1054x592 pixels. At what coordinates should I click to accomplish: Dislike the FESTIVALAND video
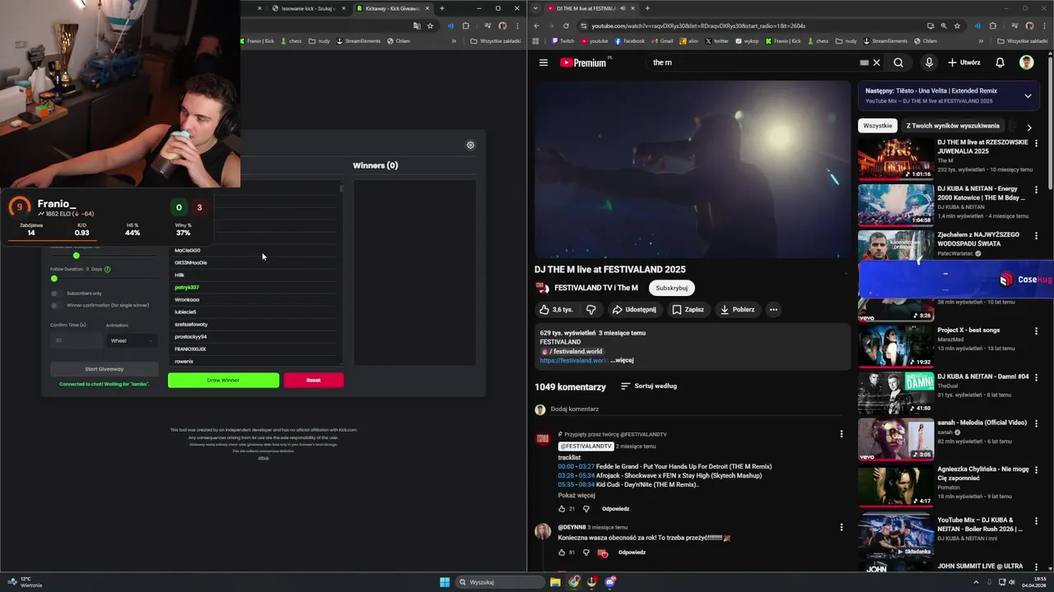[x=590, y=310]
